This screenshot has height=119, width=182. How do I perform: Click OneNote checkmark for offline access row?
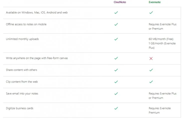click(x=116, y=24)
